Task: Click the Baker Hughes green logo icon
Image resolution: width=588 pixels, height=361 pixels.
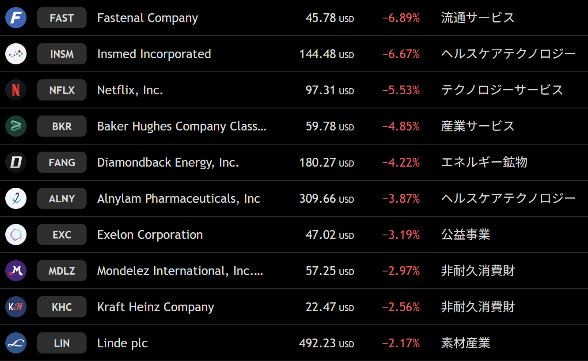Action: pyautogui.click(x=16, y=127)
